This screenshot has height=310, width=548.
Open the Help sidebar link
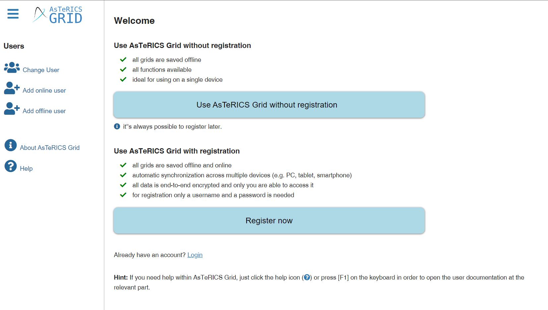point(26,168)
